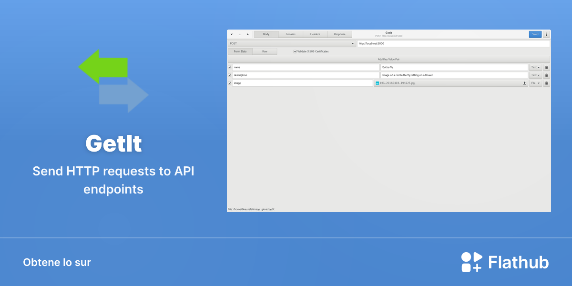Screen dimensions: 572x286
Task: Click the green-arrow GetIt app icon
Action: pos(113,81)
